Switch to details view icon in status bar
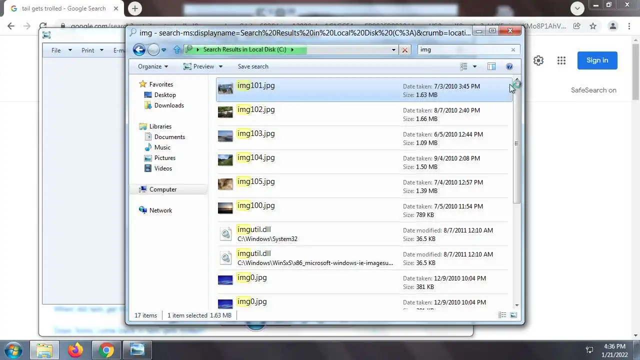The image size is (640, 360). pyautogui.click(x=502, y=315)
